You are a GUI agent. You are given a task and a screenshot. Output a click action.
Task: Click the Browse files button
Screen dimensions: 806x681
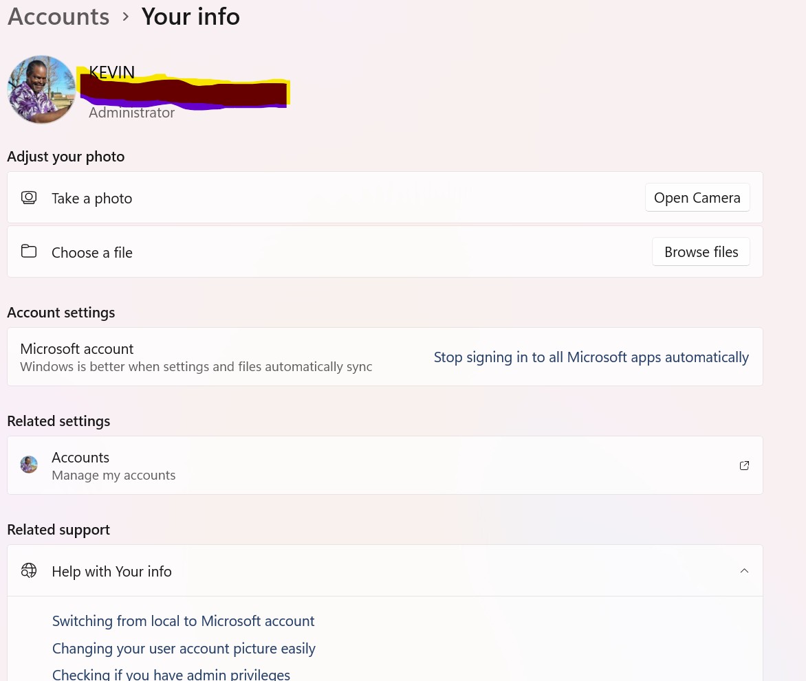(x=701, y=252)
